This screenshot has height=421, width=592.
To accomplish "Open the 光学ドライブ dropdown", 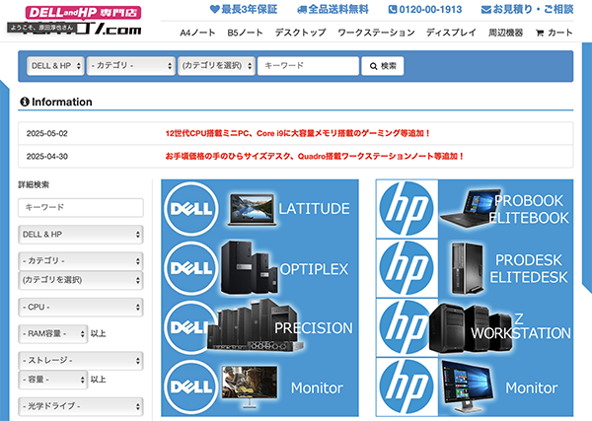I will click(81, 406).
